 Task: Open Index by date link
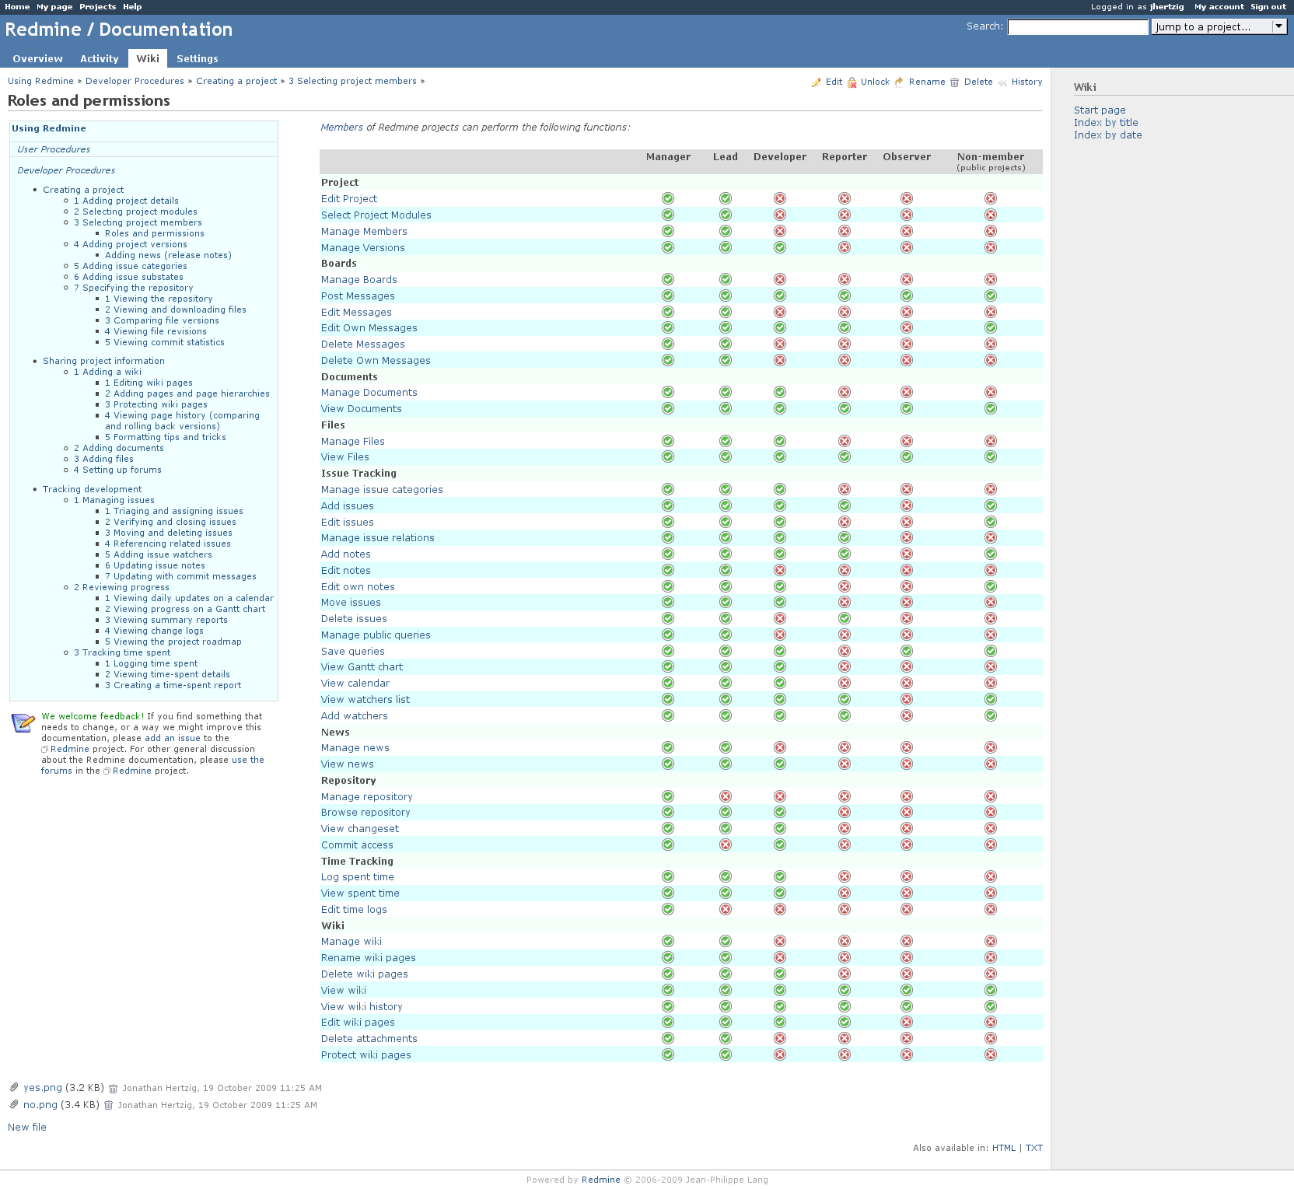click(x=1108, y=135)
